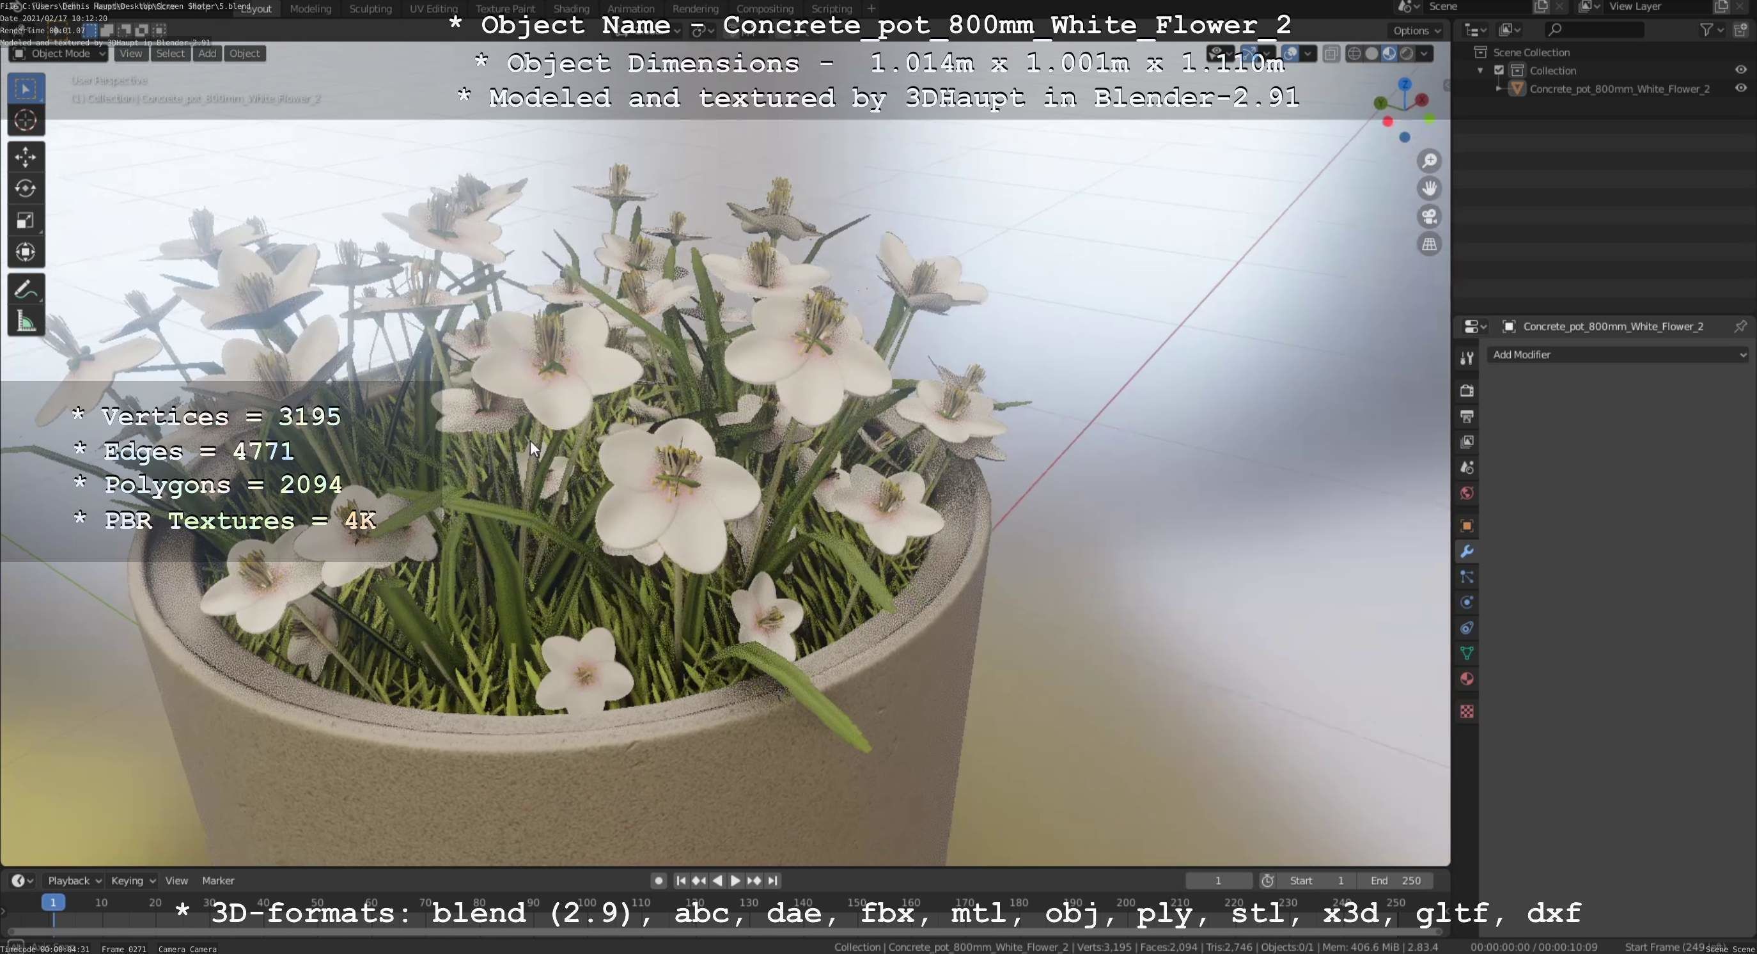Hide Concrete_pot_800mm_White_Flower_2 via eye icon
Screen dimensions: 1757x954
(x=1740, y=89)
